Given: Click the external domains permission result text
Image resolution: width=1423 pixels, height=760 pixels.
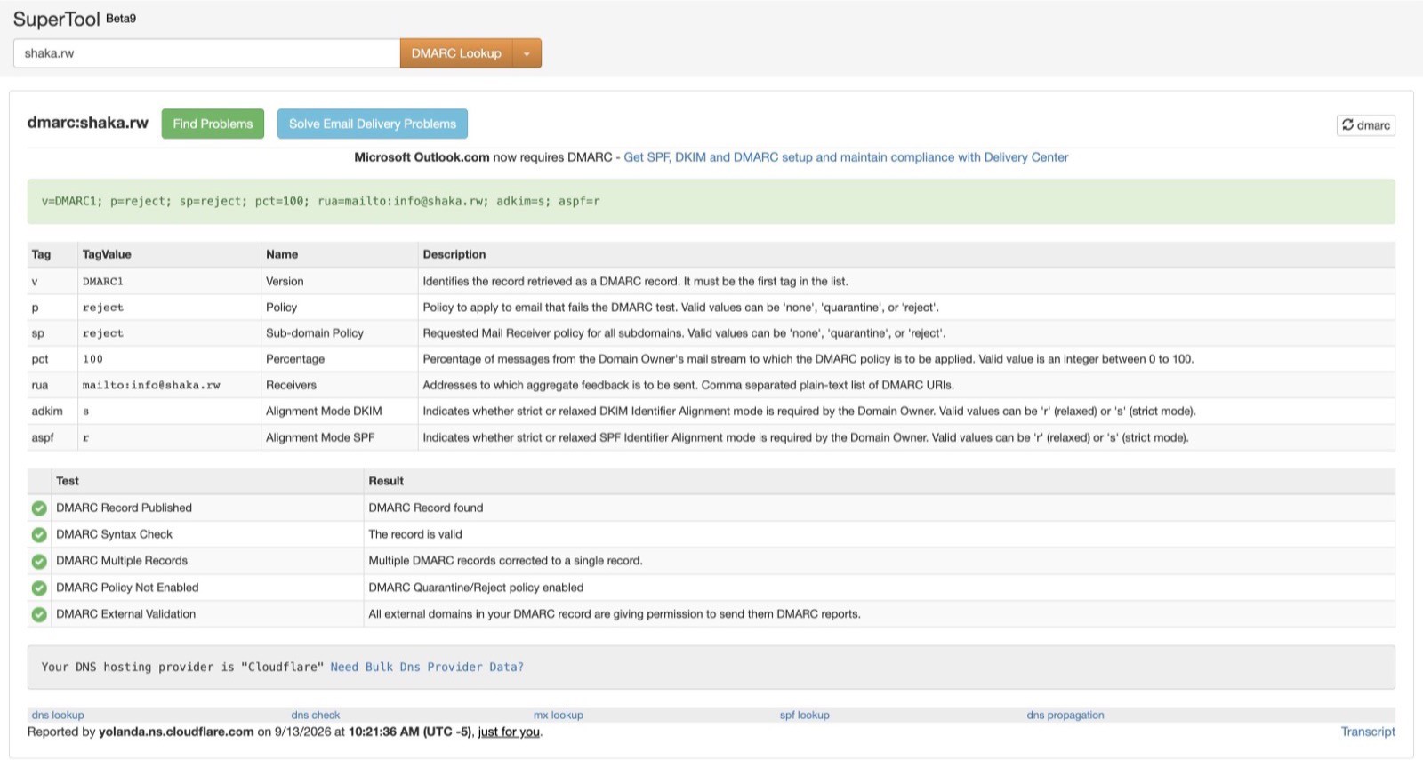Looking at the screenshot, I should (615, 614).
